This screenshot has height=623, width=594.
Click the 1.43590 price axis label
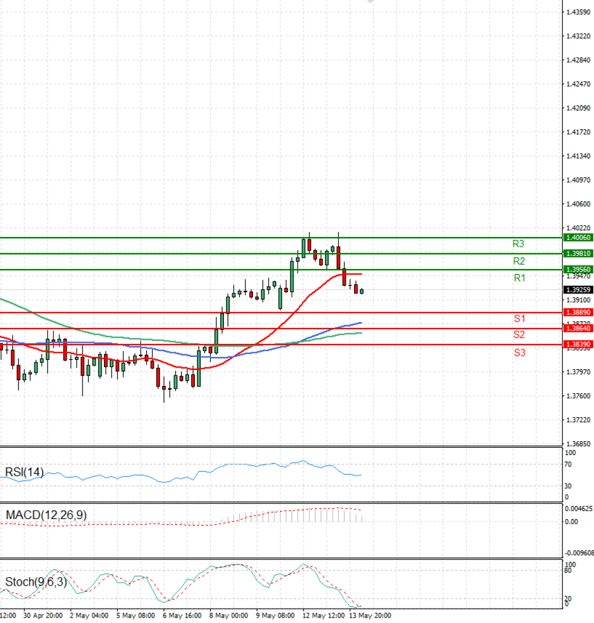578,12
